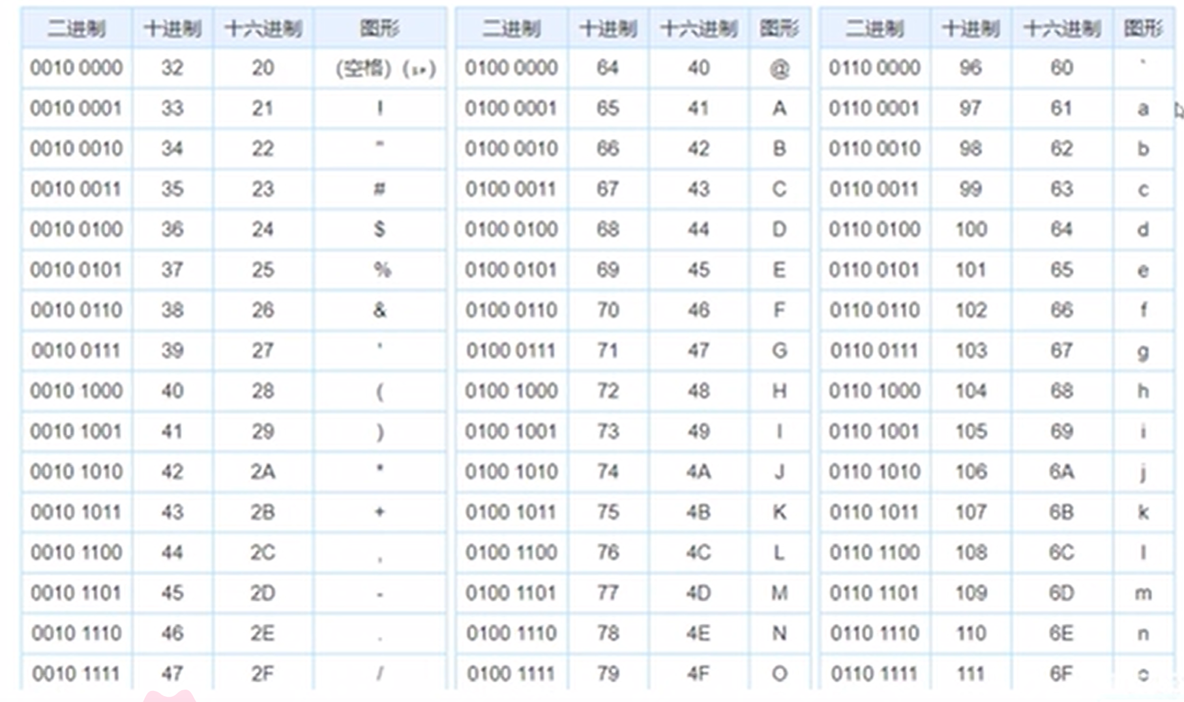Viewport: 1184px width, 702px height.
Task: Click binary cell 0110 0101
Action: tap(875, 270)
